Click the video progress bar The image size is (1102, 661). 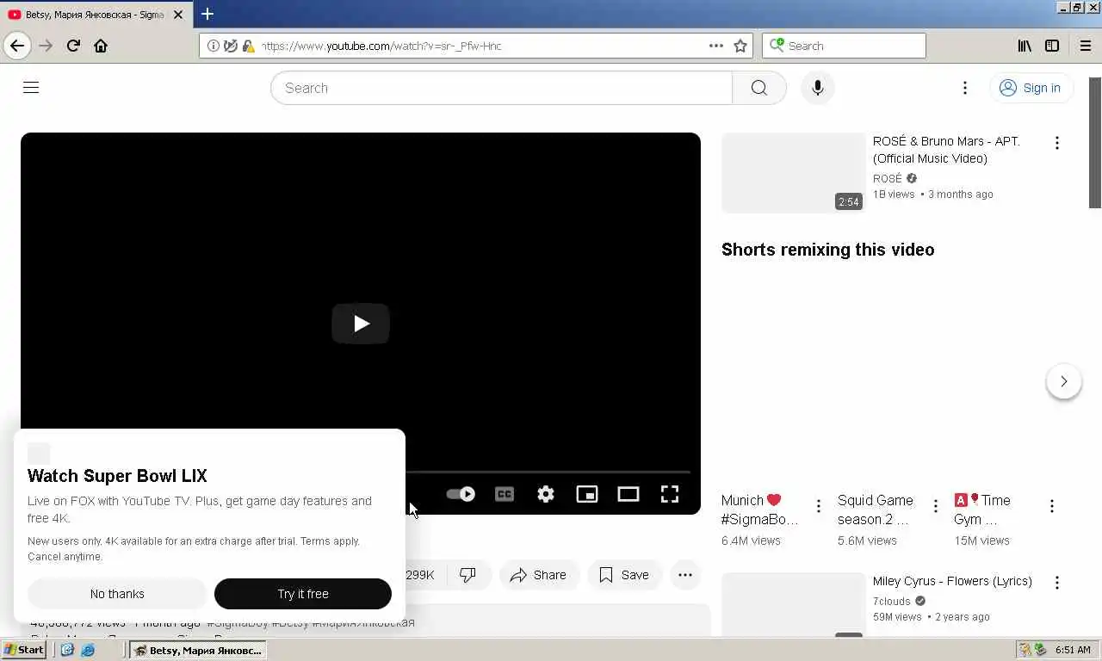click(548, 472)
